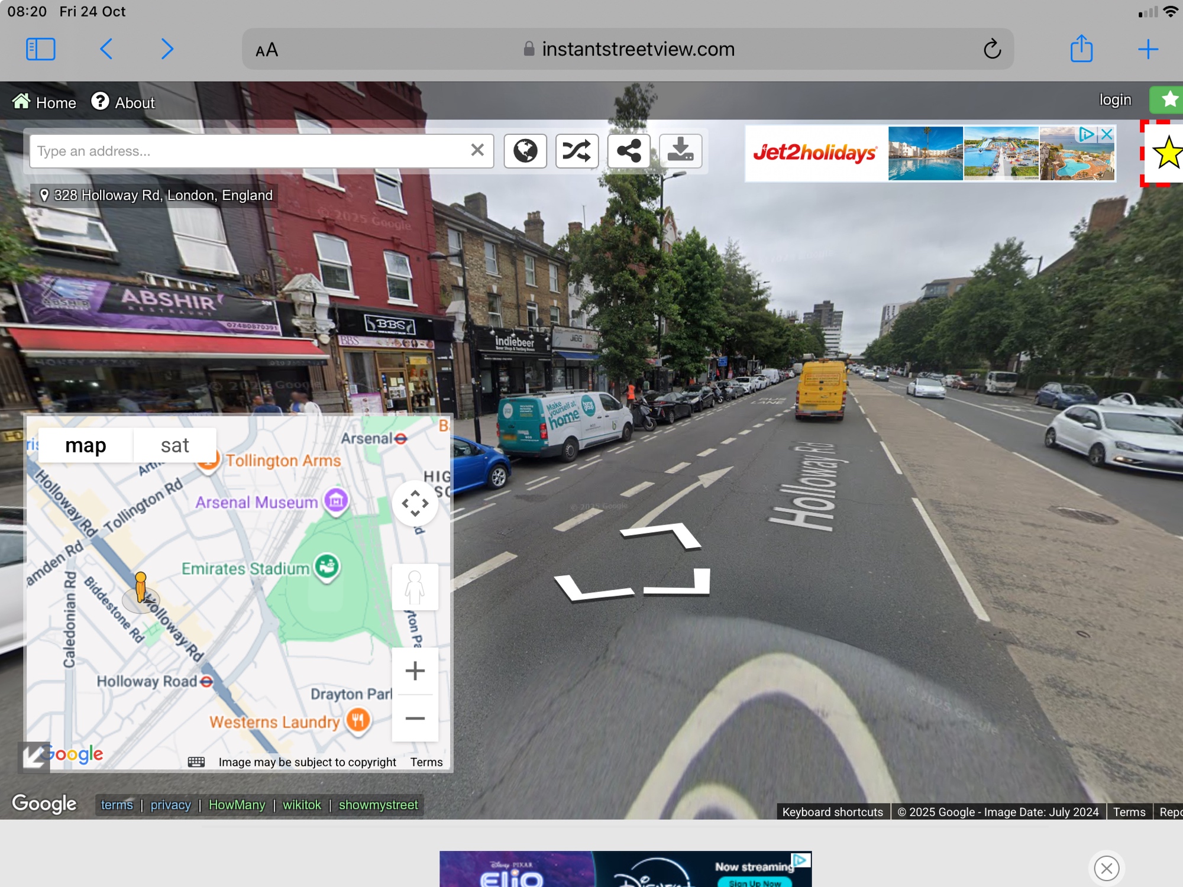Zoom out on the mini map
Viewport: 1183px width, 887px height.
point(415,718)
